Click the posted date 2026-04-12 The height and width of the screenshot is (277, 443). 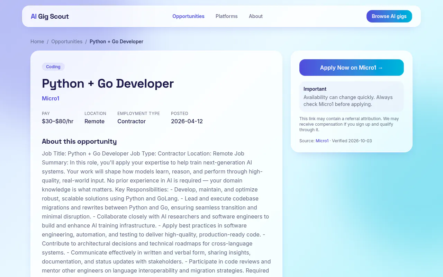tap(187, 121)
